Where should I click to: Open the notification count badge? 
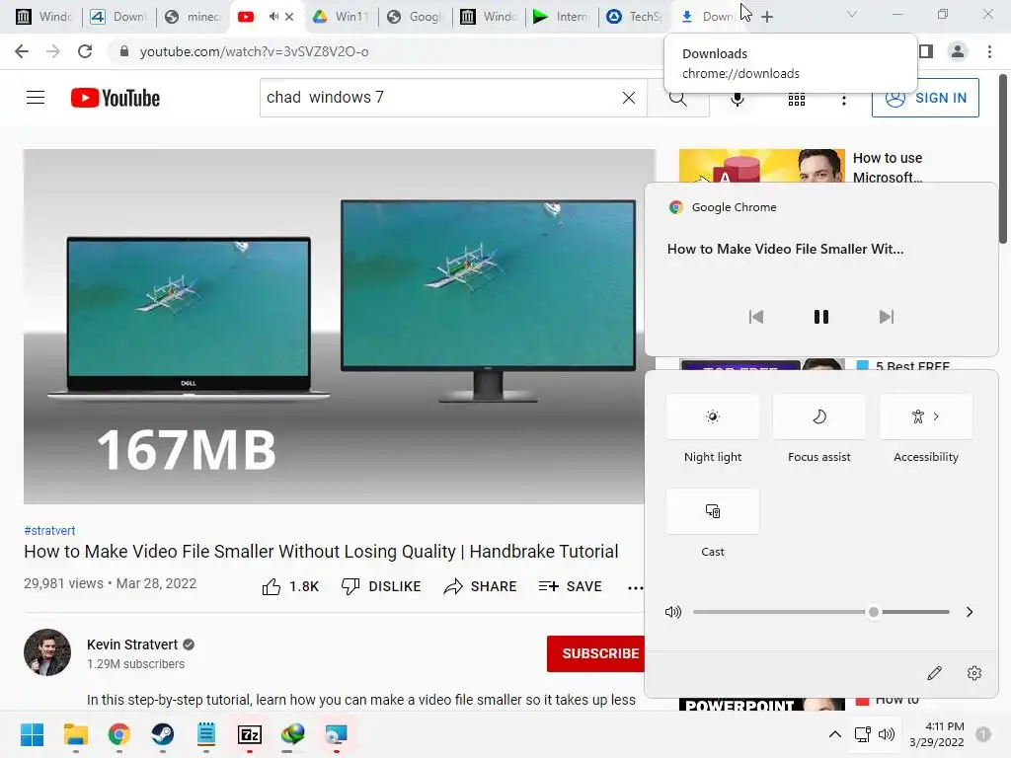(x=983, y=734)
